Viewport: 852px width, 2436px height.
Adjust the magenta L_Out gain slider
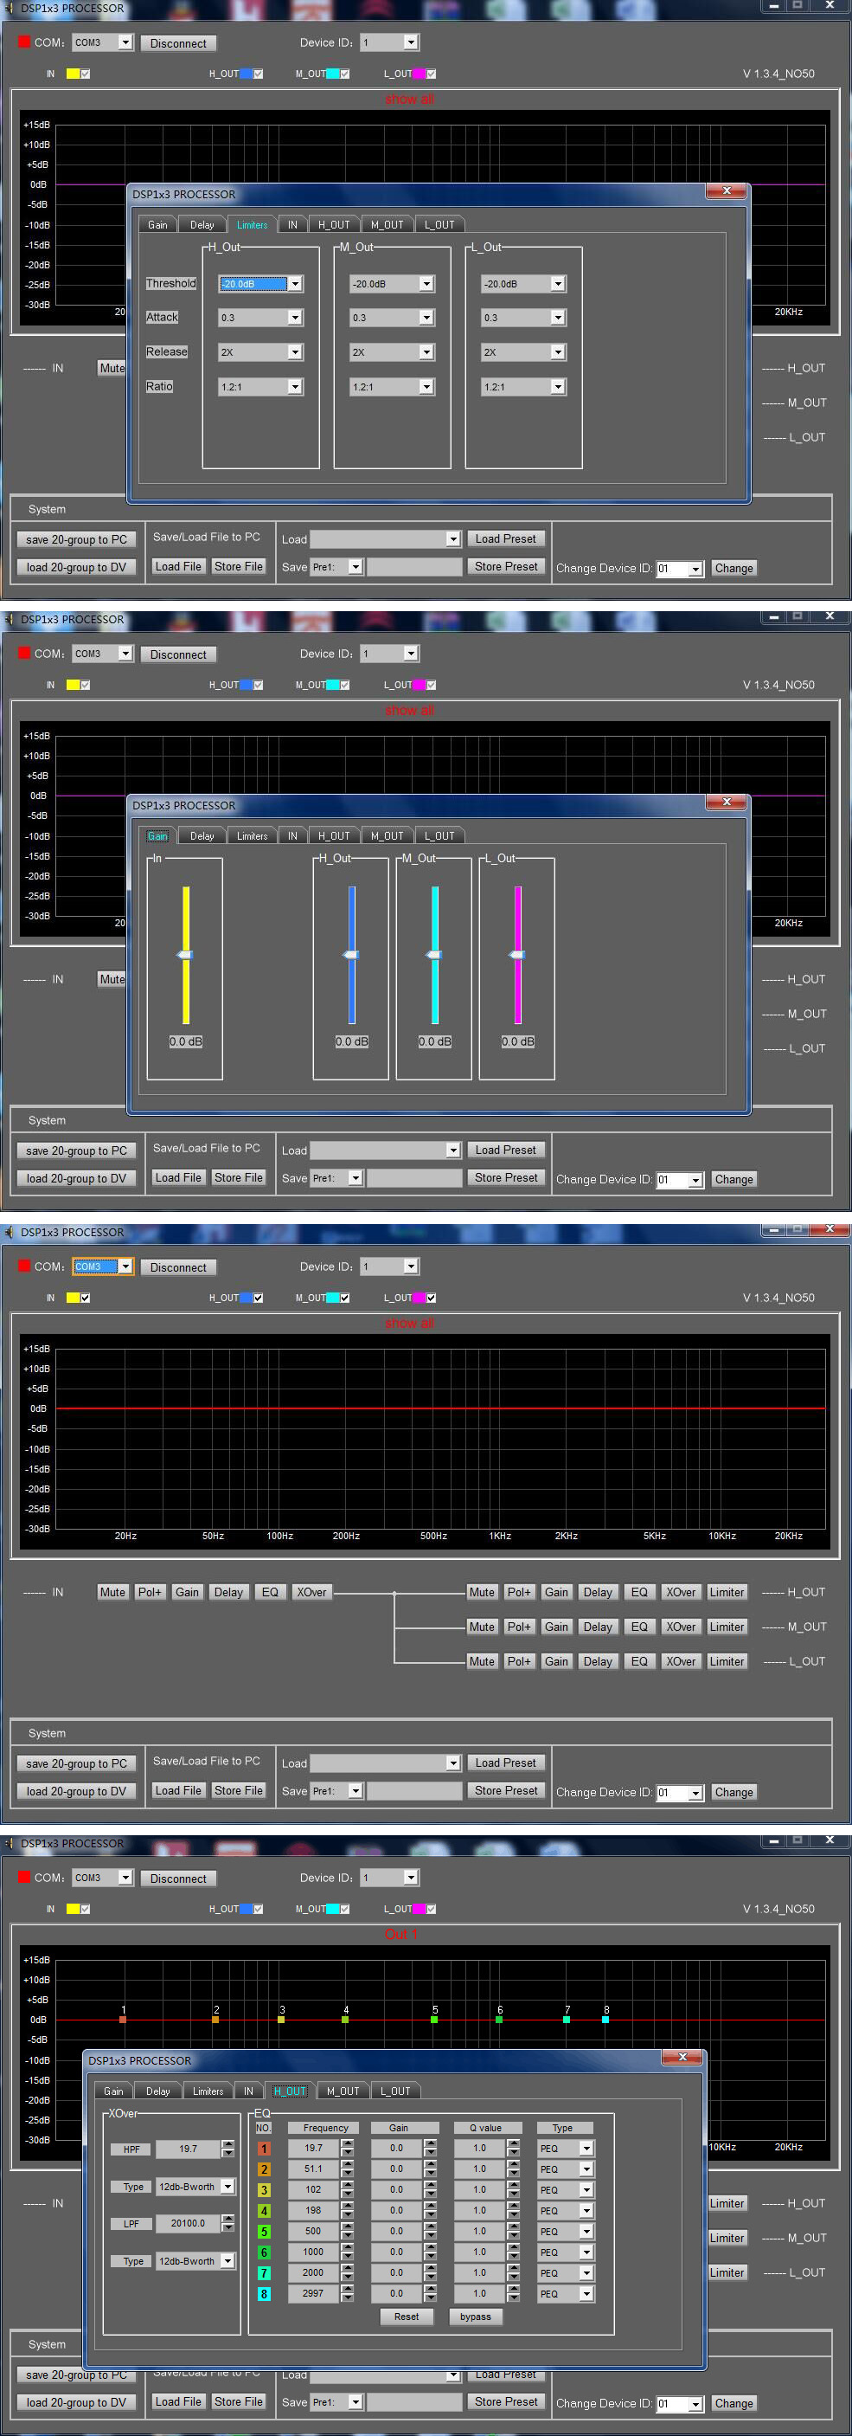(x=517, y=954)
